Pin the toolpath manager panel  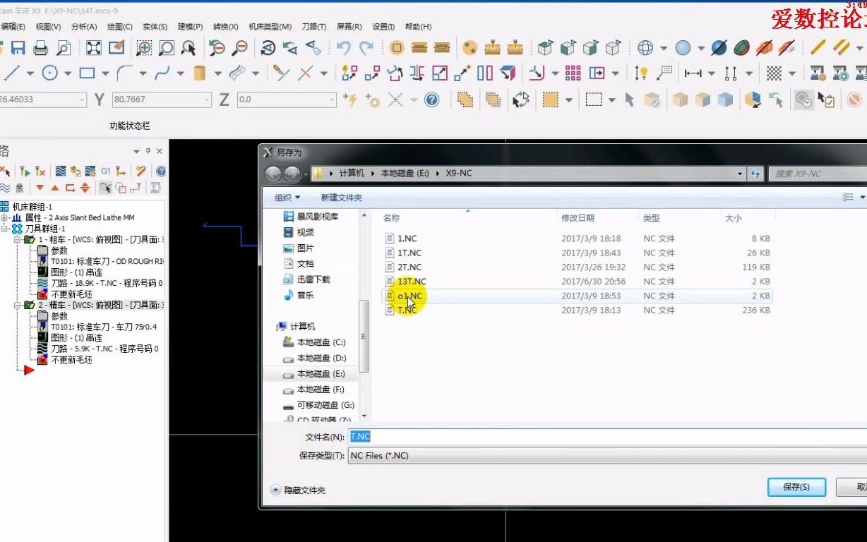tap(148, 151)
